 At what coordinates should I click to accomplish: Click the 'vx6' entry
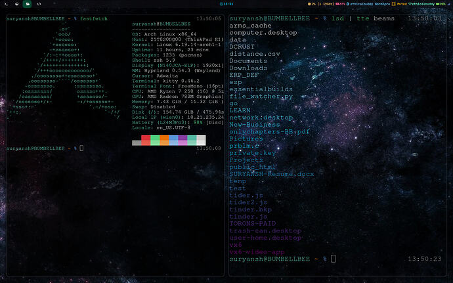coord(236,245)
